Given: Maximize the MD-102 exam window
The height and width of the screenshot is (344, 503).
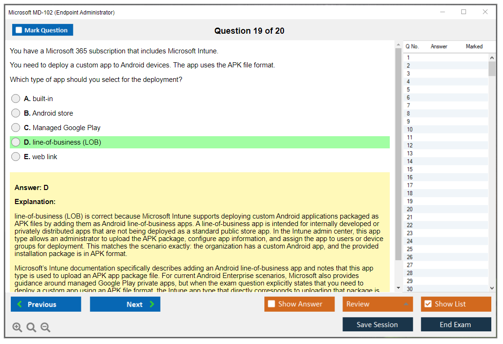Looking at the screenshot, I should (464, 12).
